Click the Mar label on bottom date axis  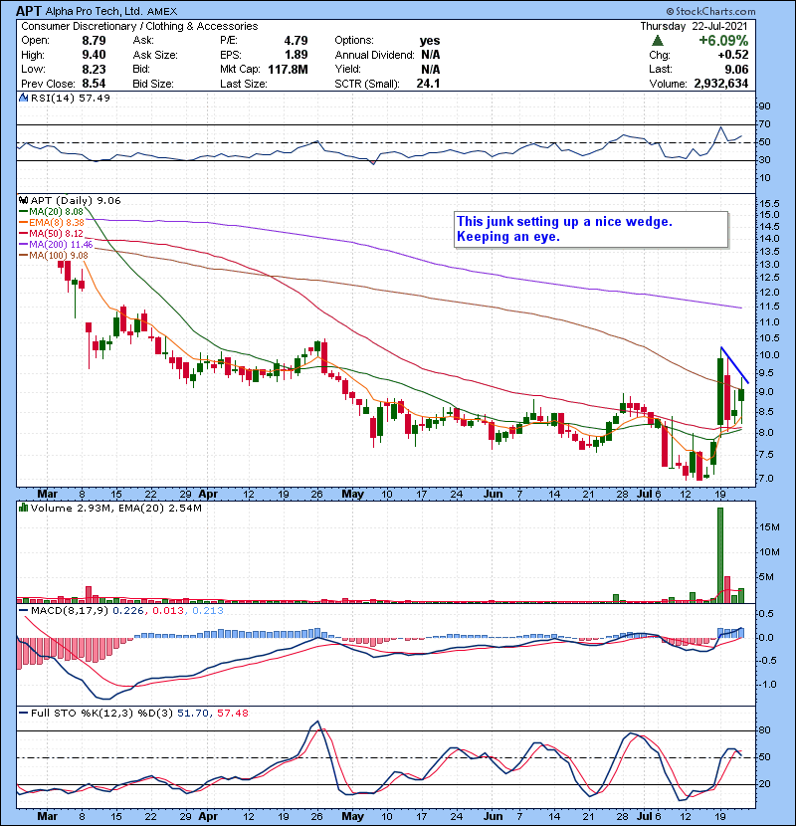(x=48, y=816)
